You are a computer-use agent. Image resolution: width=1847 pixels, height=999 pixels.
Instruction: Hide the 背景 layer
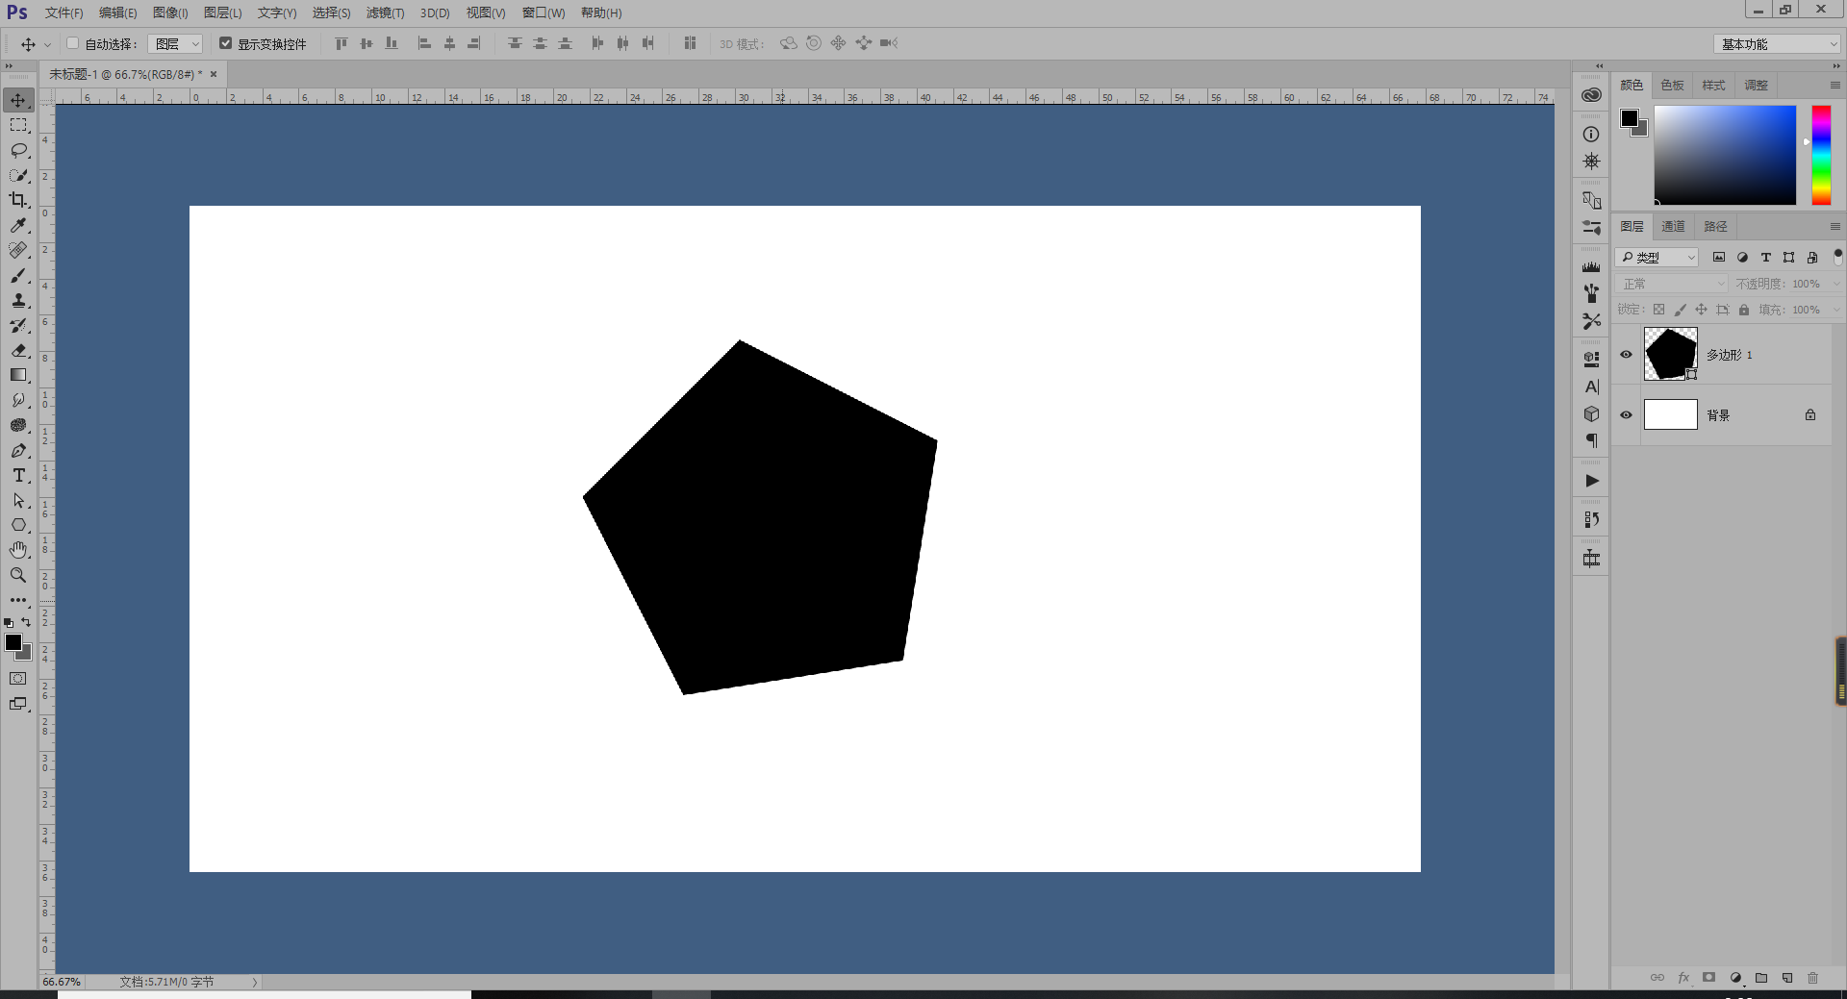[1626, 414]
